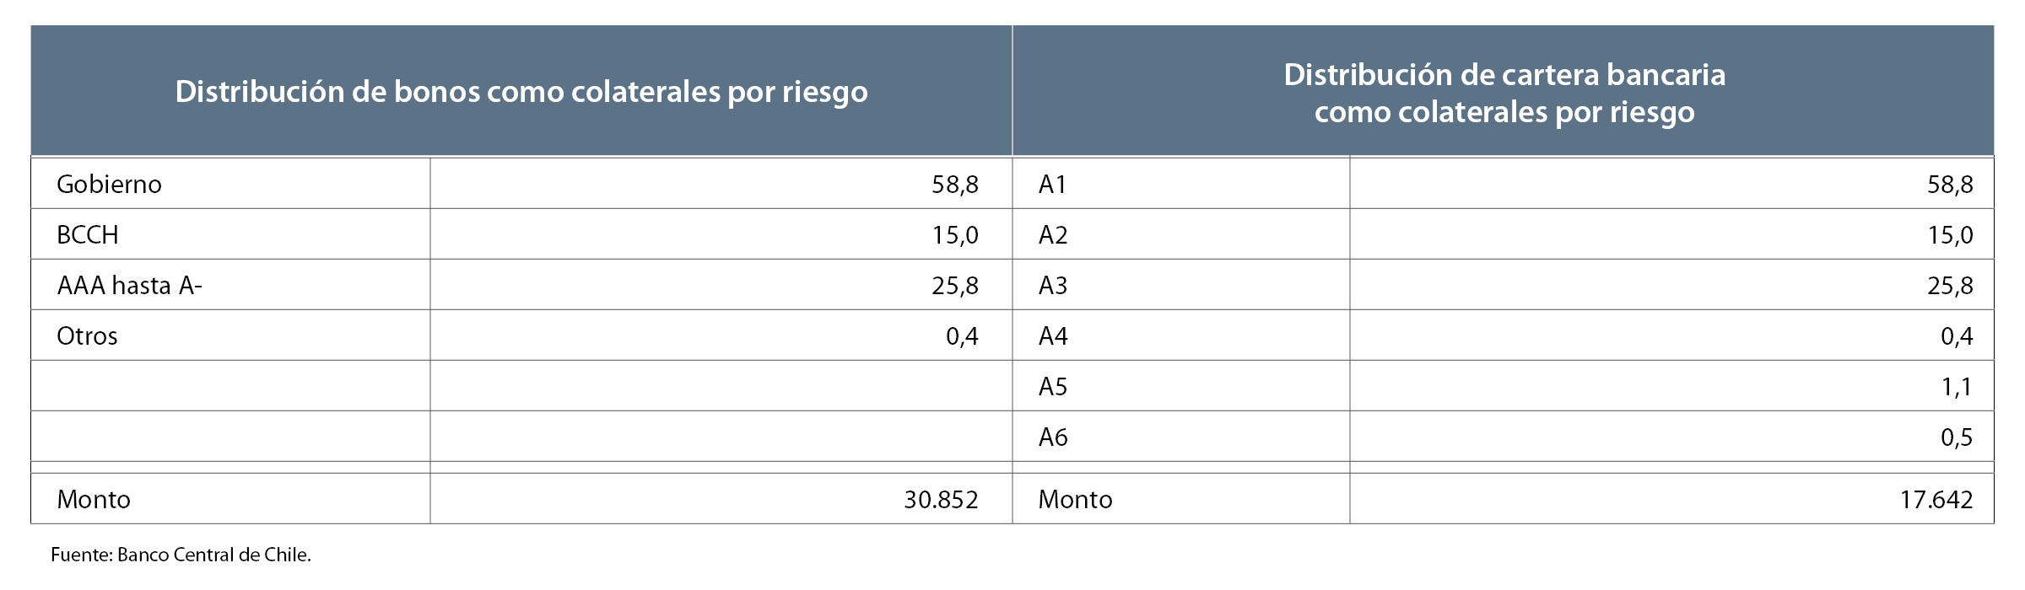Click the A2 risk category cell

tap(1053, 234)
